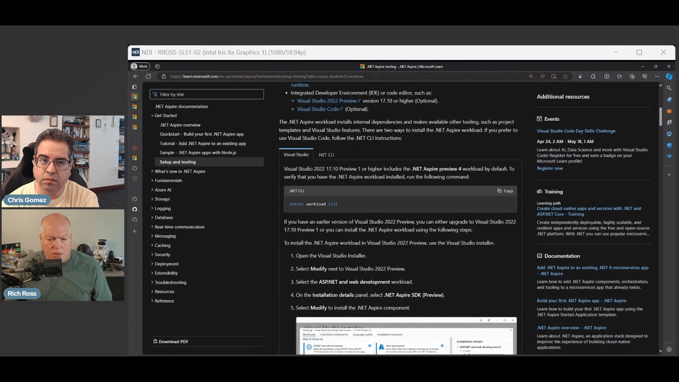Click Copy button on code block

[506, 191]
